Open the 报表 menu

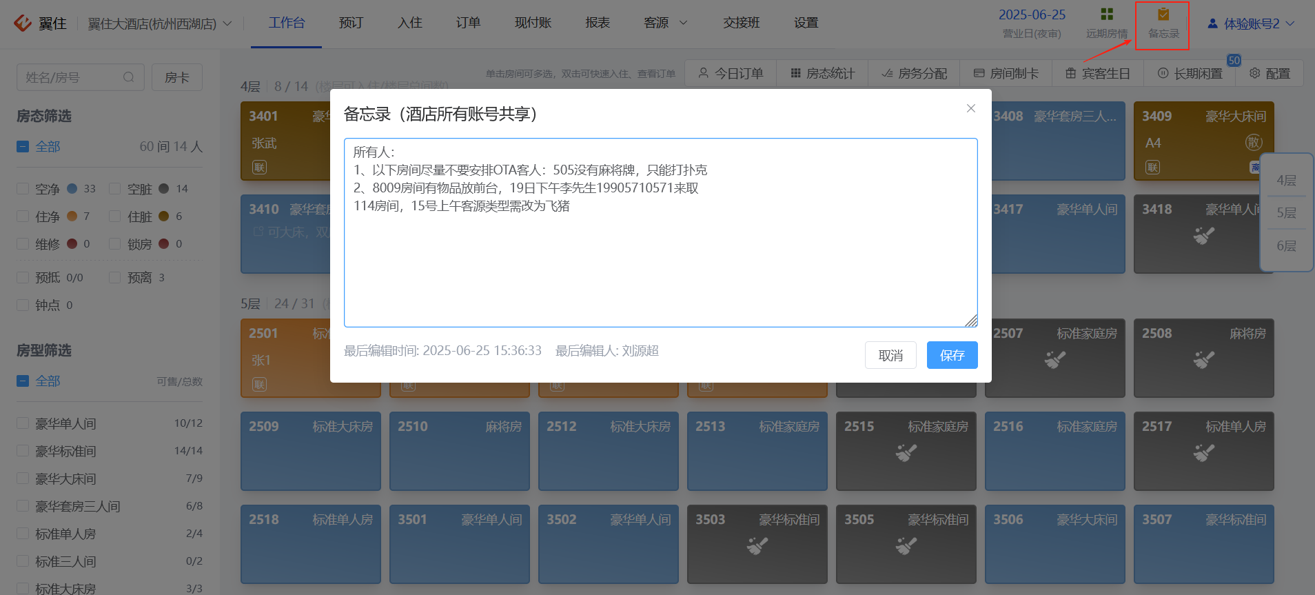[598, 23]
